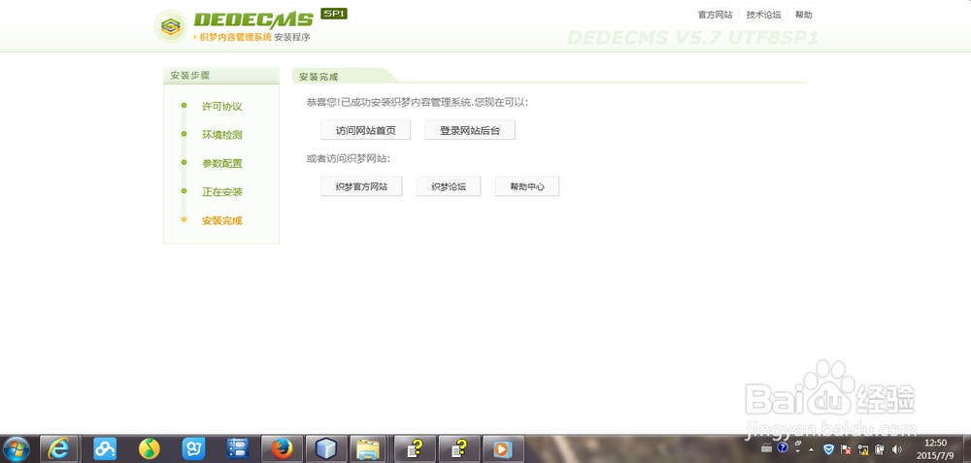This screenshot has width=971, height=463.
Task: Click the keyboard tray icon
Action: pyautogui.click(x=767, y=448)
